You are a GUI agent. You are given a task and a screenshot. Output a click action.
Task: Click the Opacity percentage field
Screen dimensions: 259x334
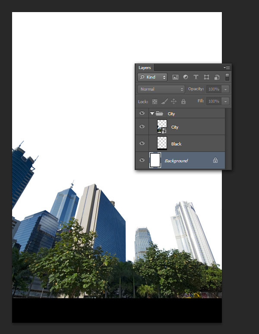point(214,89)
